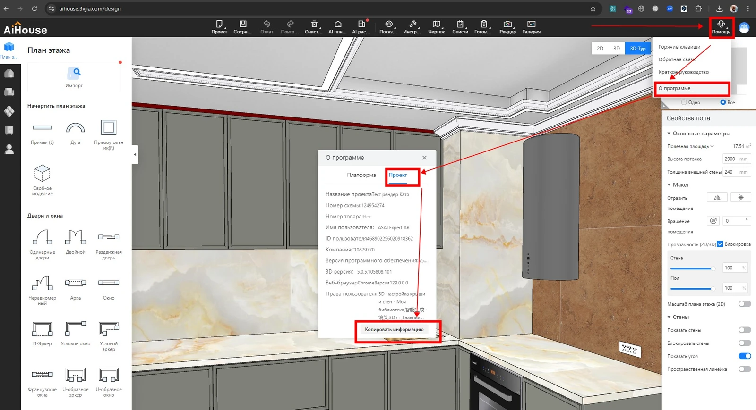Toggle the Показать стены switch
The image size is (756, 410).
[x=744, y=330]
